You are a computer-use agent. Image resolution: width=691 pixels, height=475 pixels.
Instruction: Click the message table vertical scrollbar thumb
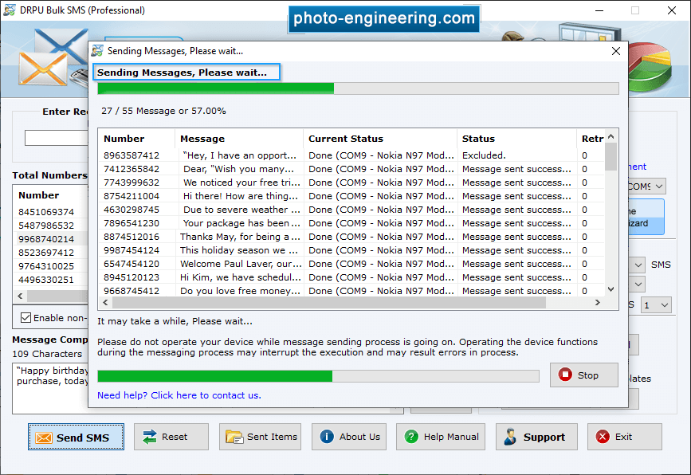(611, 156)
